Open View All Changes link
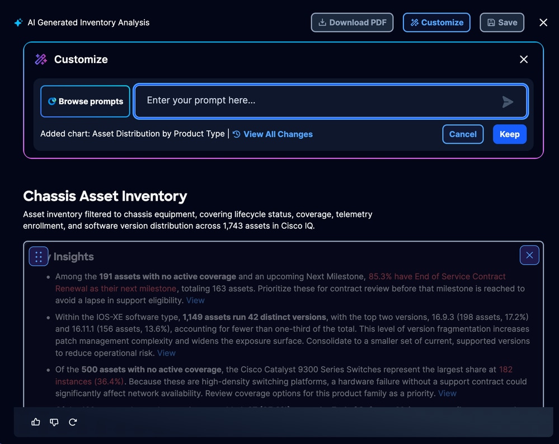This screenshot has height=444, width=559. pyautogui.click(x=273, y=134)
